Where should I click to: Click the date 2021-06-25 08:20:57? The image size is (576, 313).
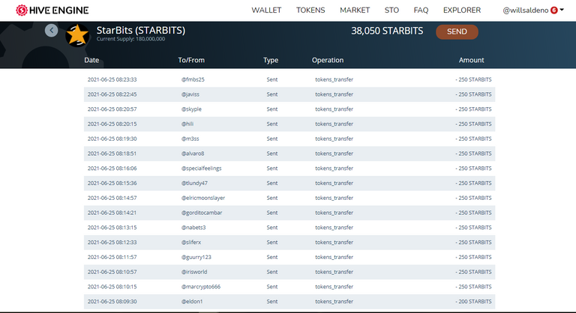click(x=112, y=109)
